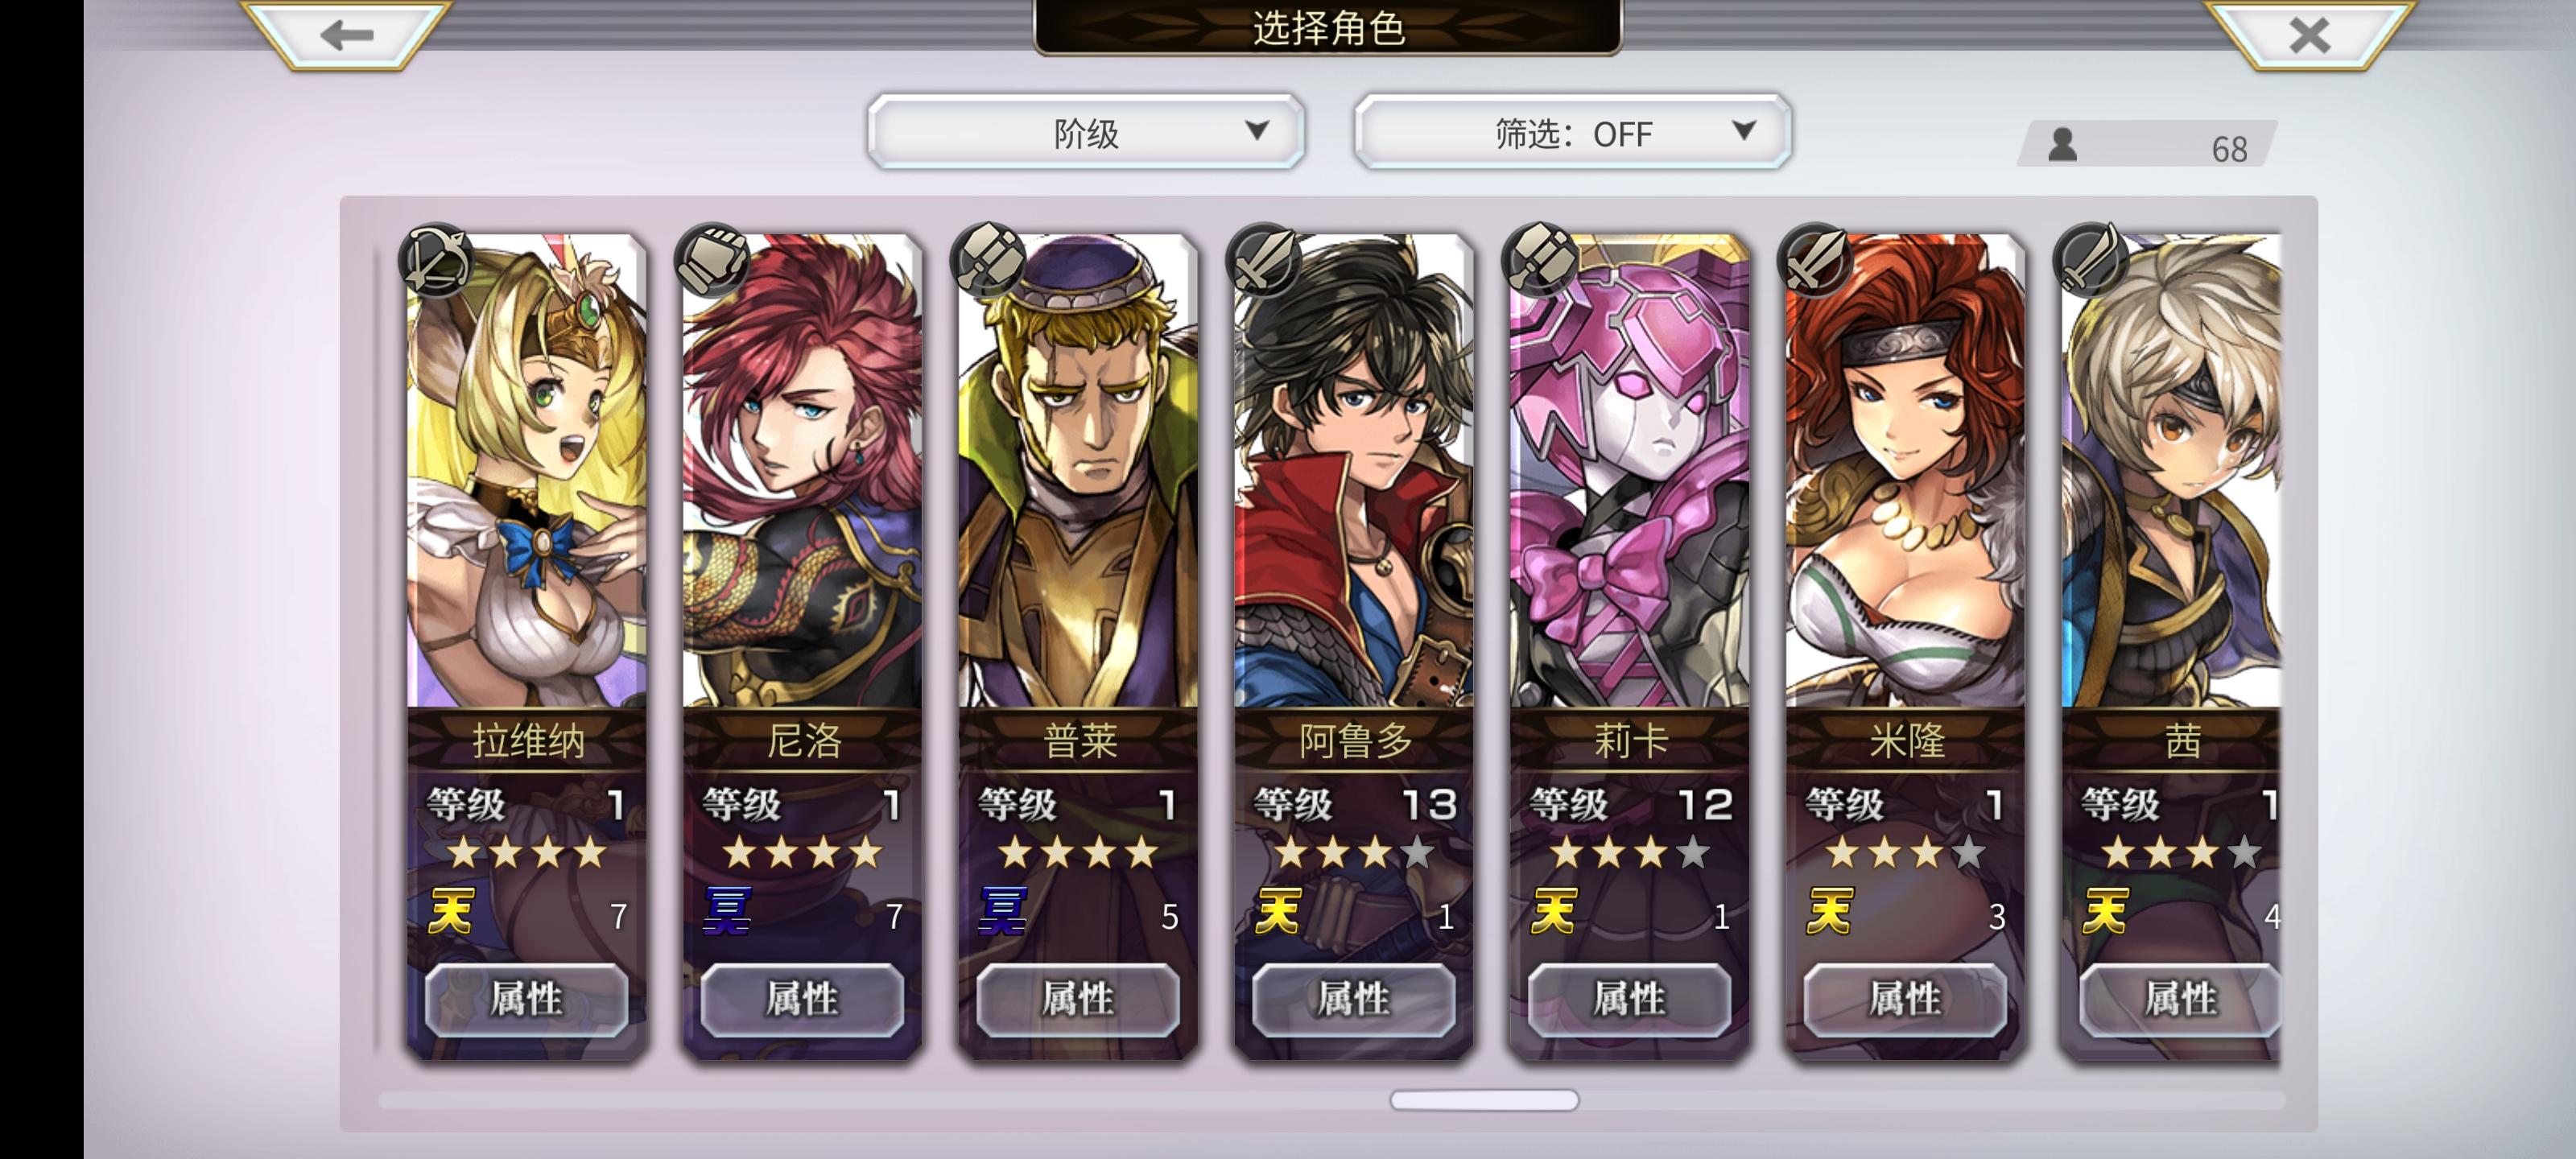Viewport: 2576px width, 1159px height.
Task: Select the 普莱 character portrait
Action: click(x=1078, y=471)
